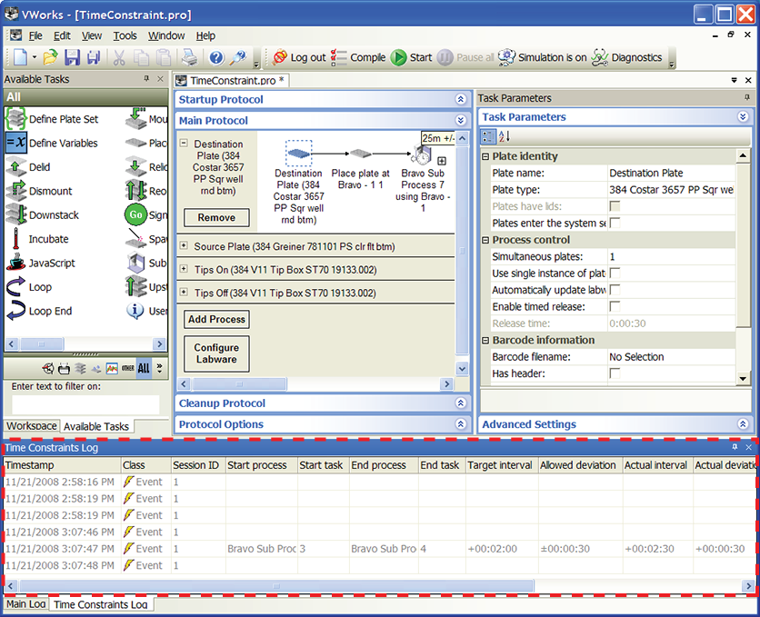760x617 pixels.
Task: Select the JavaScript task icon
Action: [15, 264]
